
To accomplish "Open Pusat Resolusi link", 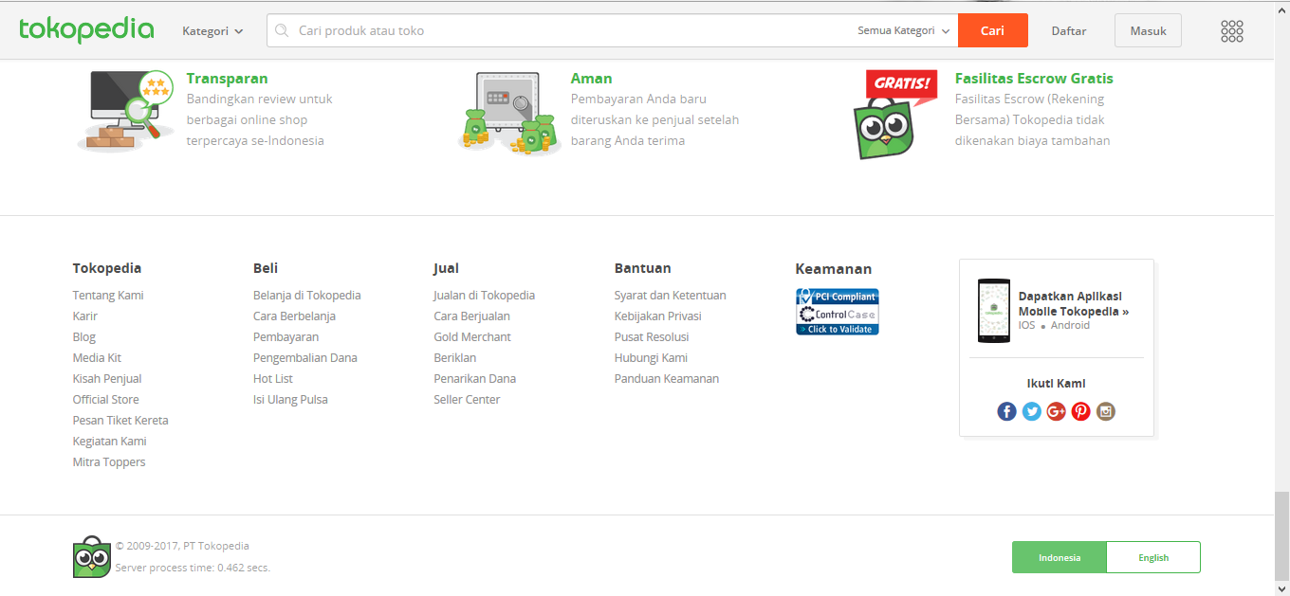I will 652,336.
